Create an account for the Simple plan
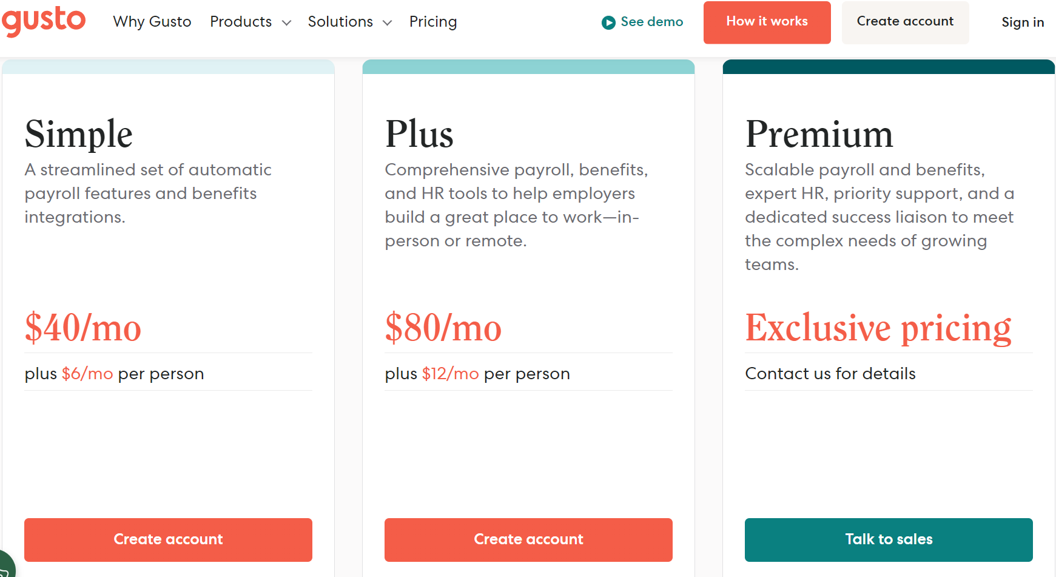The image size is (1056, 577). click(168, 539)
